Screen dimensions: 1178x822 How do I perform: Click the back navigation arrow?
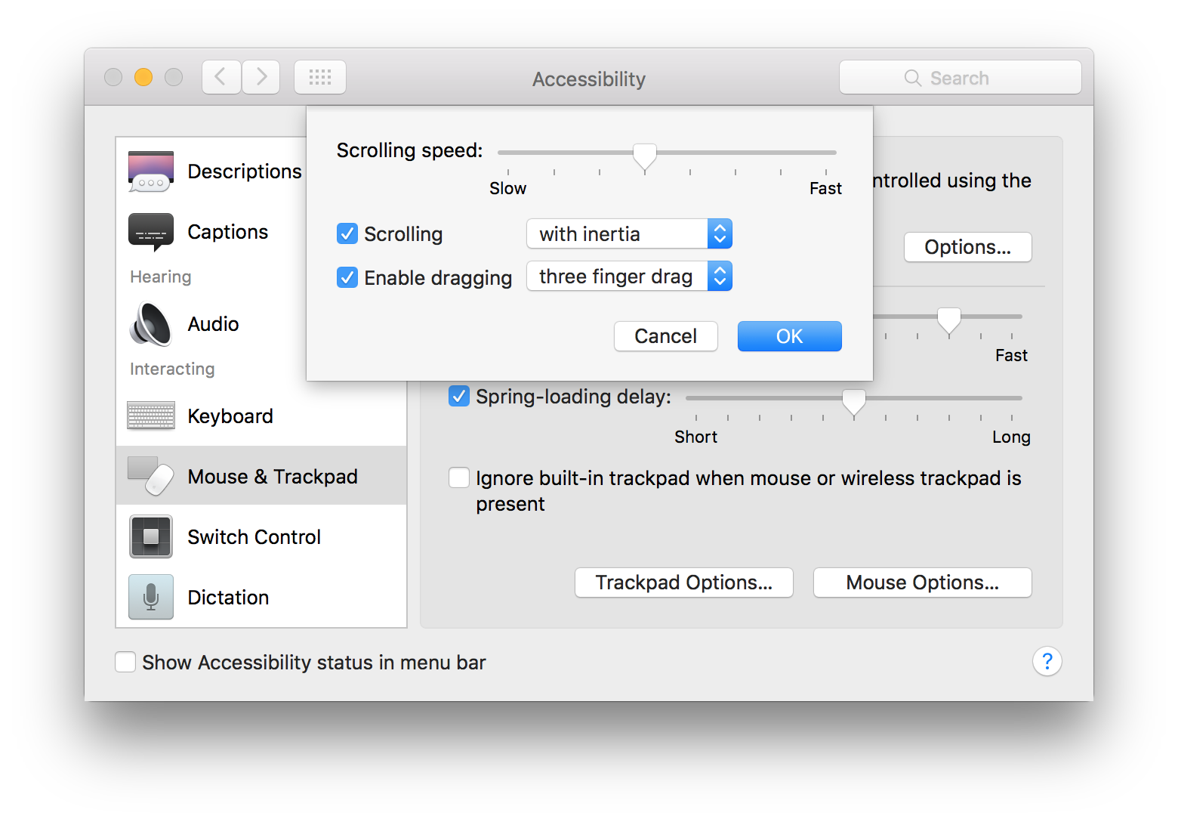coord(220,76)
